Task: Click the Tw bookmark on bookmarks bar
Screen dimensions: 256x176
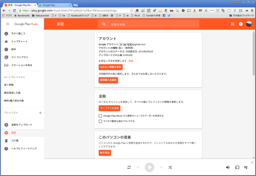Action: 62,16
